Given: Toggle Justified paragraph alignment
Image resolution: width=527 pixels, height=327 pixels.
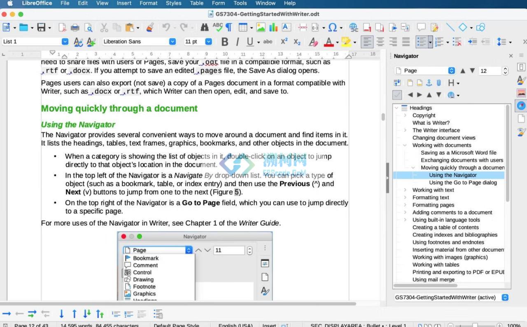Looking at the screenshot, I should tap(406, 42).
